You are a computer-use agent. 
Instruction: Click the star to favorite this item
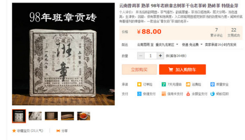(x=14, y=131)
